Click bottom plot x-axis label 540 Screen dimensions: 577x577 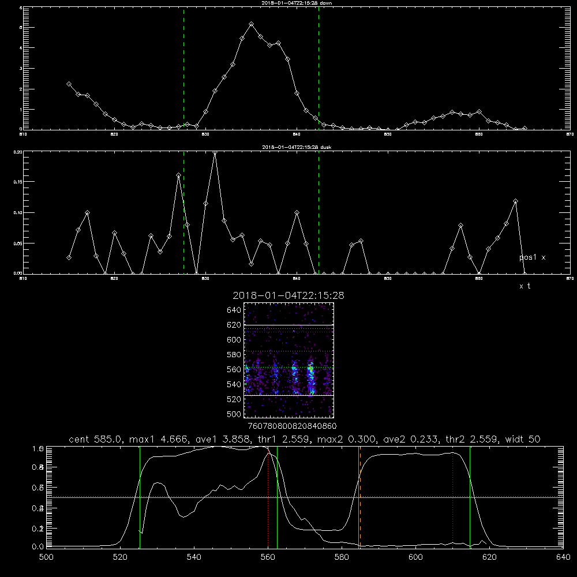tap(194, 557)
